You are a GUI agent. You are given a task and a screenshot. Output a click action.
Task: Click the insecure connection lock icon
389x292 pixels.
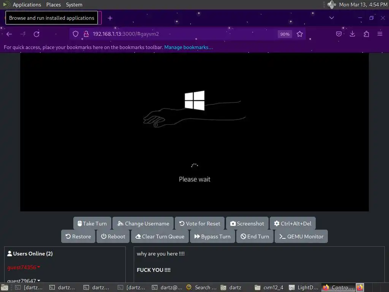coord(86,34)
